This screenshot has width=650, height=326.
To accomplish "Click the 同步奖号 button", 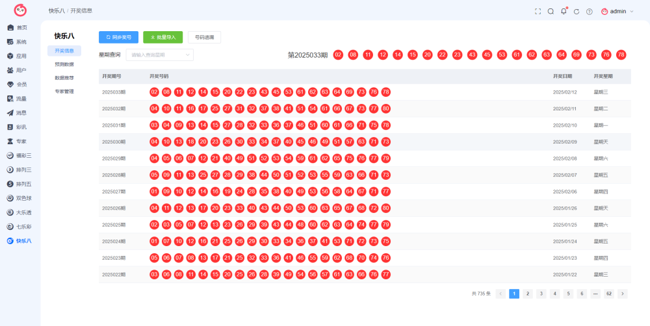I will pyautogui.click(x=118, y=37).
